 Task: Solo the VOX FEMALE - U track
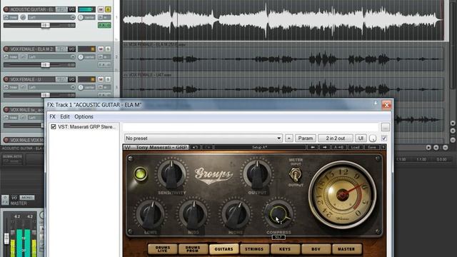108,79
